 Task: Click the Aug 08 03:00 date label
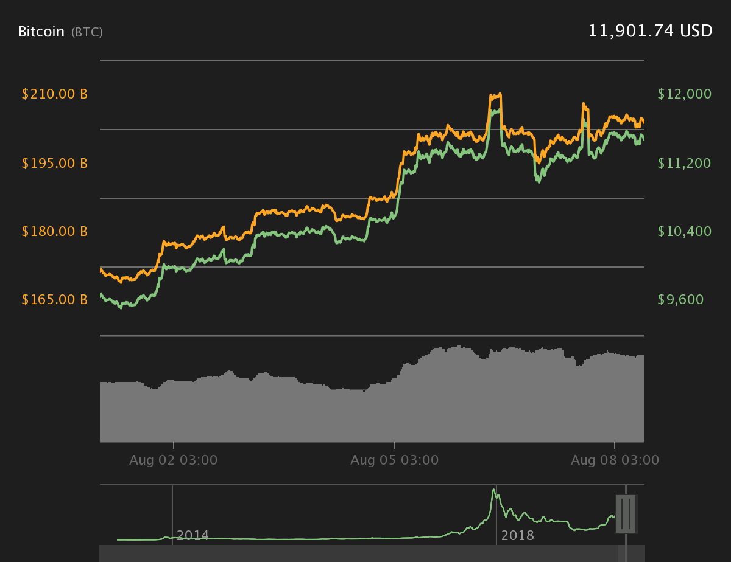[x=615, y=460]
